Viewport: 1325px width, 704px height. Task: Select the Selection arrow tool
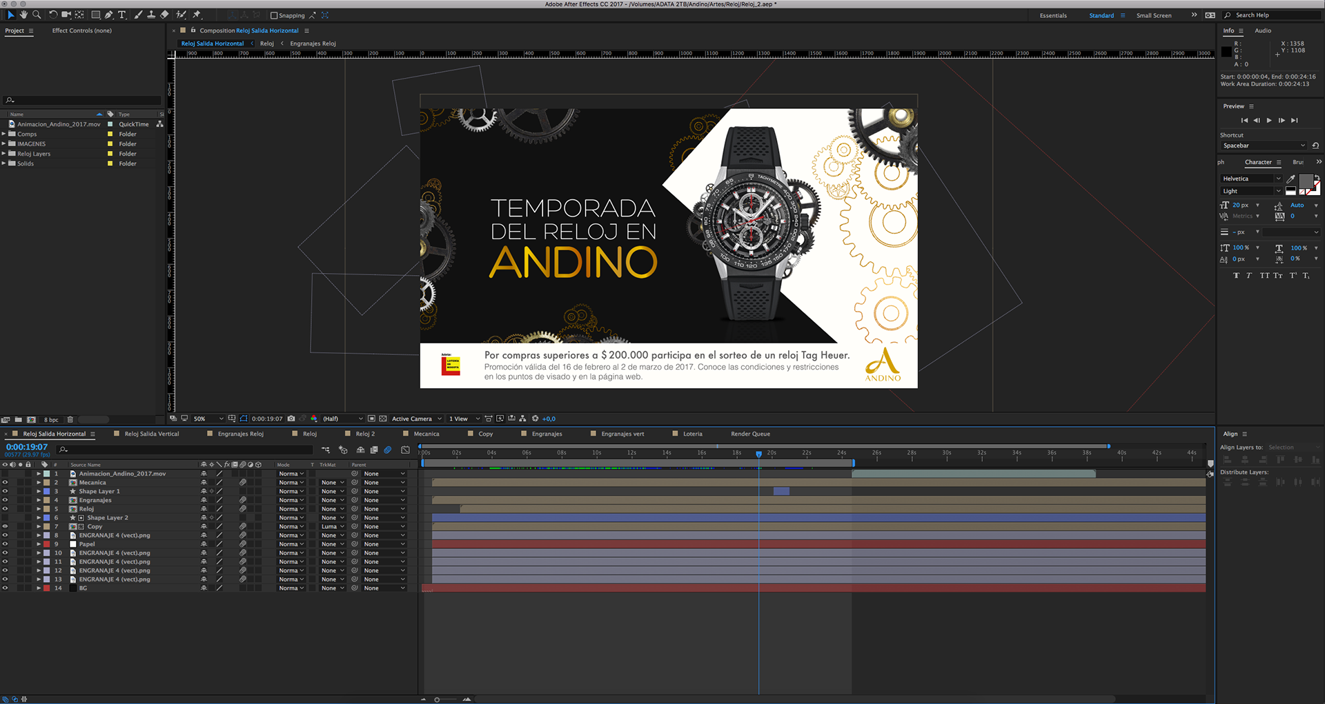click(x=10, y=14)
